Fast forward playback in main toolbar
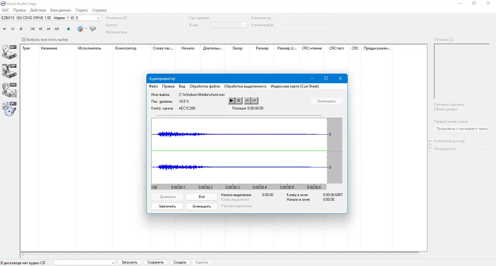This screenshot has height=266, width=496. pos(49,29)
